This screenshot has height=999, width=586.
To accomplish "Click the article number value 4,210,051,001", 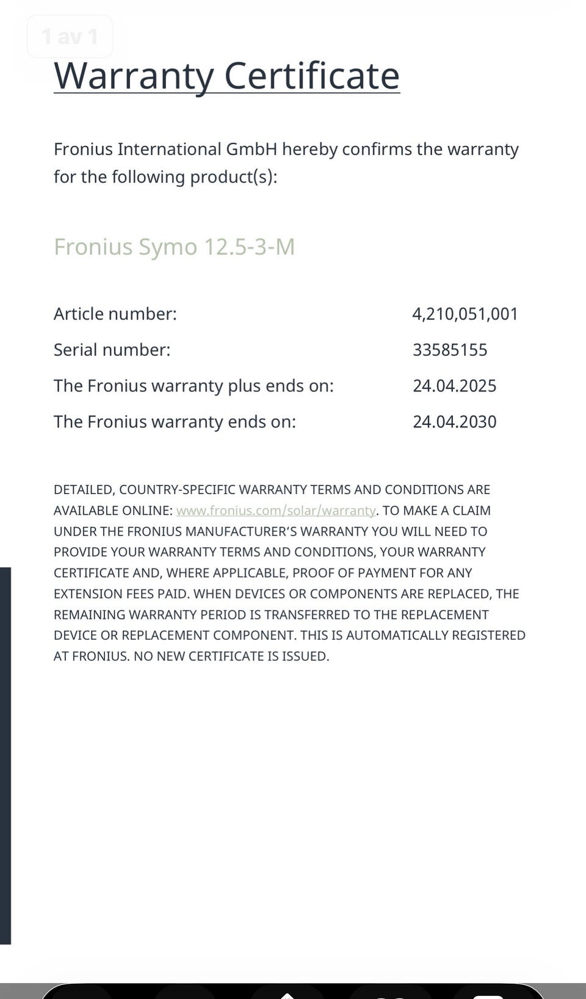I will tap(465, 314).
